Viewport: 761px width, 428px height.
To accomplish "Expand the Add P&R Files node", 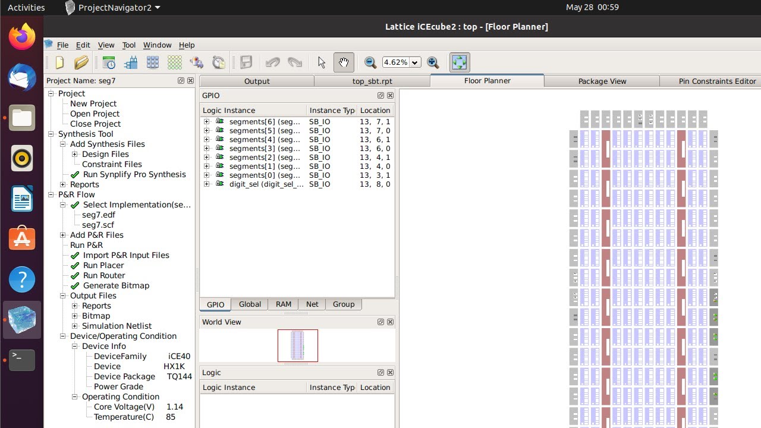I will tap(63, 235).
